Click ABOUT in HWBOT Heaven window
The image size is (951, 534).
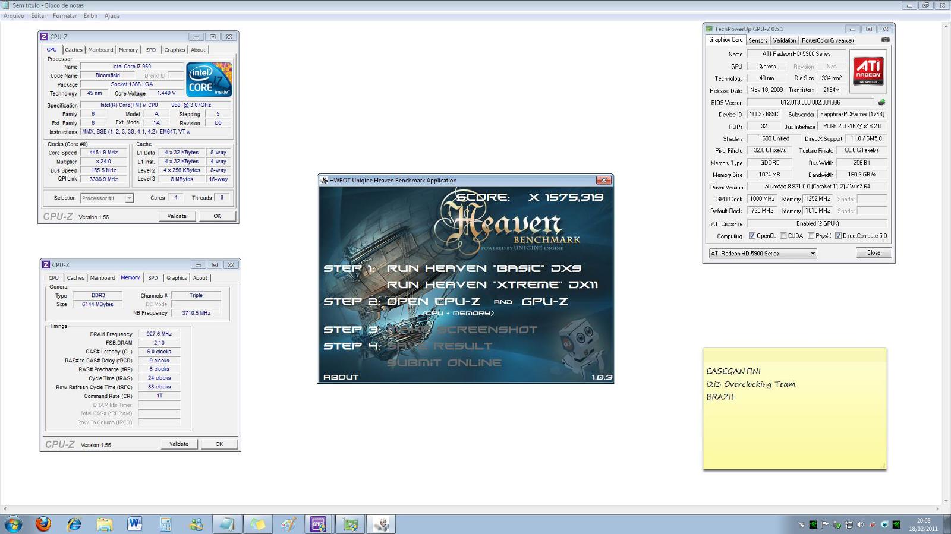(341, 377)
